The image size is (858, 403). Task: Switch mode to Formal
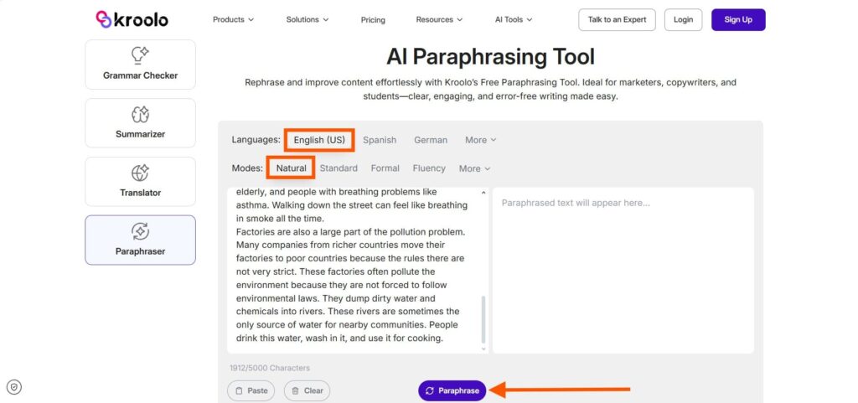(385, 168)
